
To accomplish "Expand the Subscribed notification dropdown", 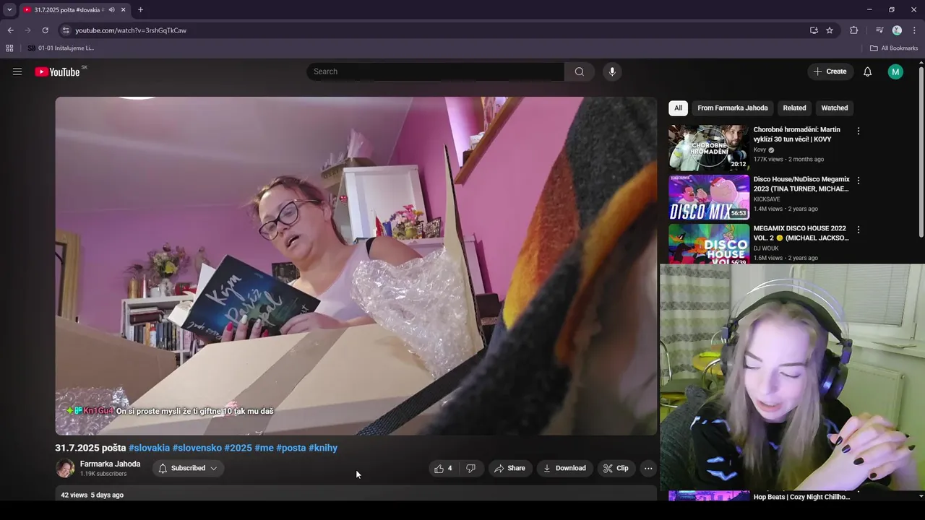I will [188, 468].
